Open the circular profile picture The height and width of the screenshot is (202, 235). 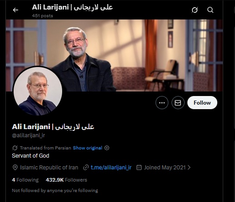38,91
